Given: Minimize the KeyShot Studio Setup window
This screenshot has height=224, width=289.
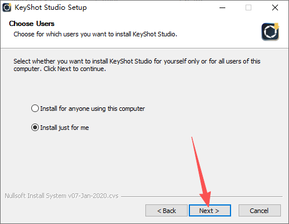Looking at the screenshot, I should [x=222, y=8].
